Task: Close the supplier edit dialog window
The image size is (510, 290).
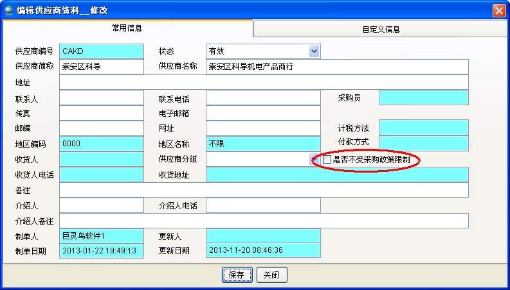Action: 498,10
